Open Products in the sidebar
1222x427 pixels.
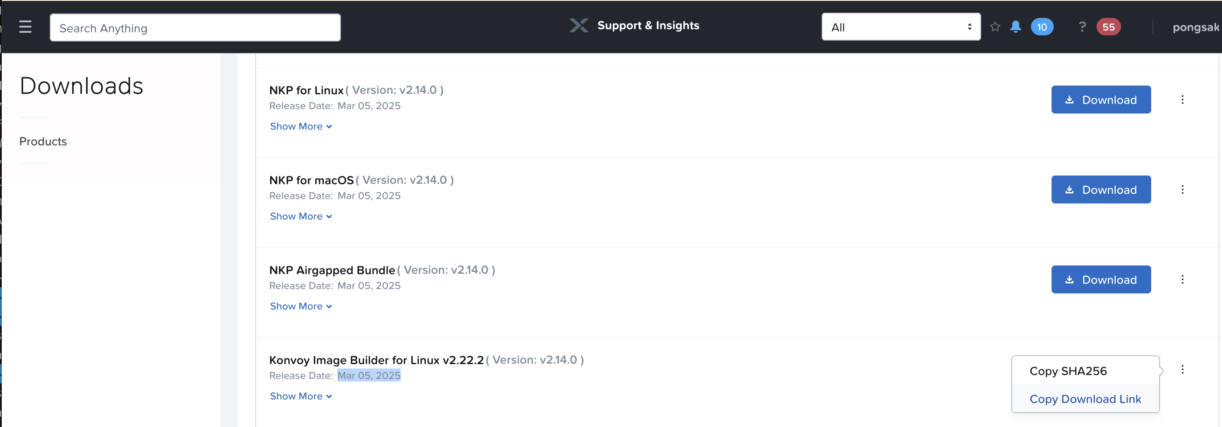click(x=43, y=142)
